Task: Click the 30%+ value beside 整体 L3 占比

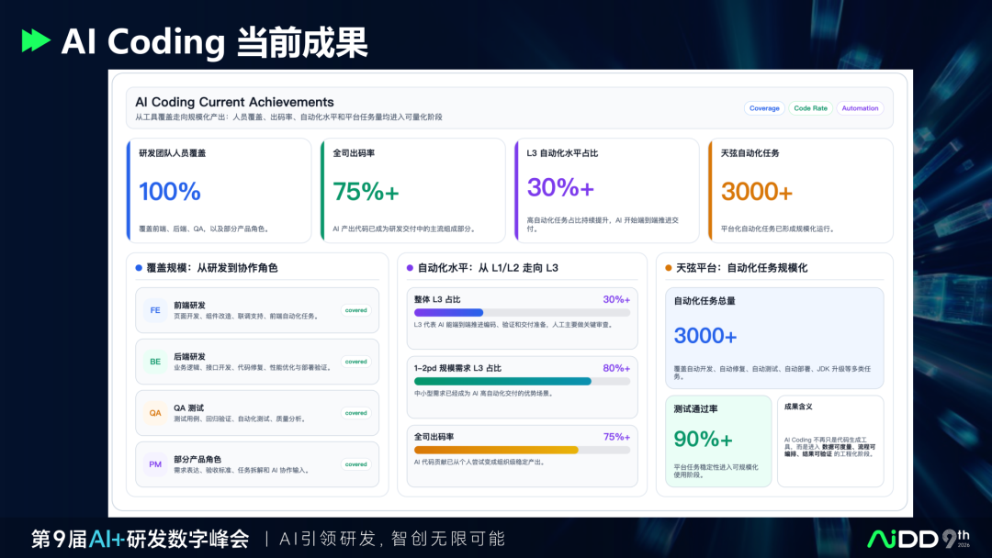Action: [x=616, y=299]
